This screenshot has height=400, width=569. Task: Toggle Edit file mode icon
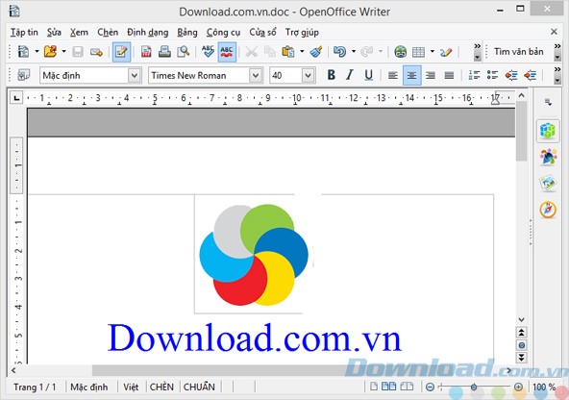click(x=121, y=52)
